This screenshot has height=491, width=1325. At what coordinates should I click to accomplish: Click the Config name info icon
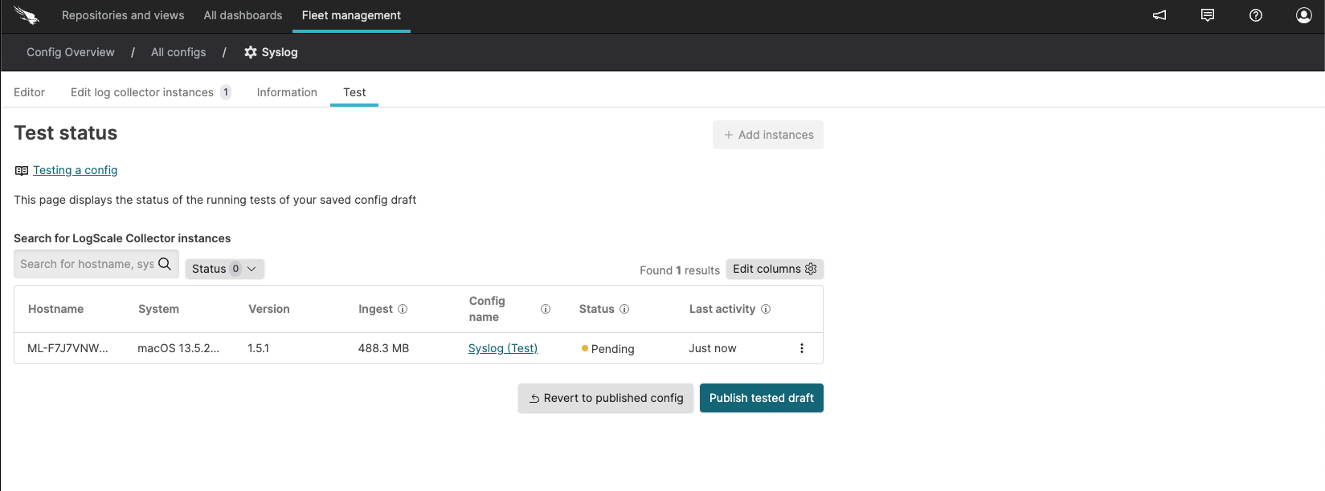(546, 309)
